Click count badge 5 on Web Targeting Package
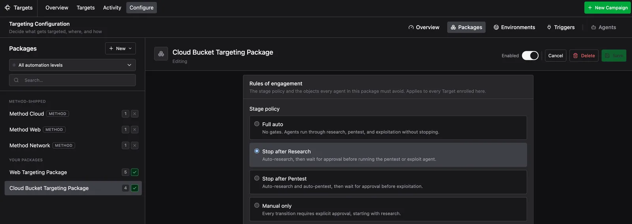Viewport: 632px width, 224px height. coord(126,172)
